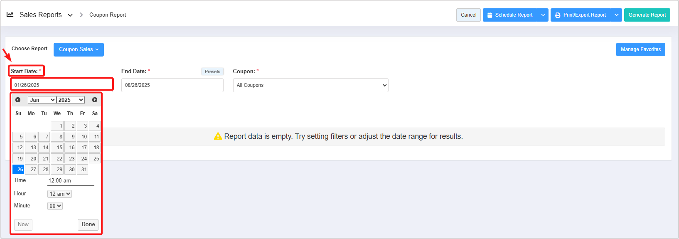Click the End Date input field
679x239 pixels.
point(172,85)
